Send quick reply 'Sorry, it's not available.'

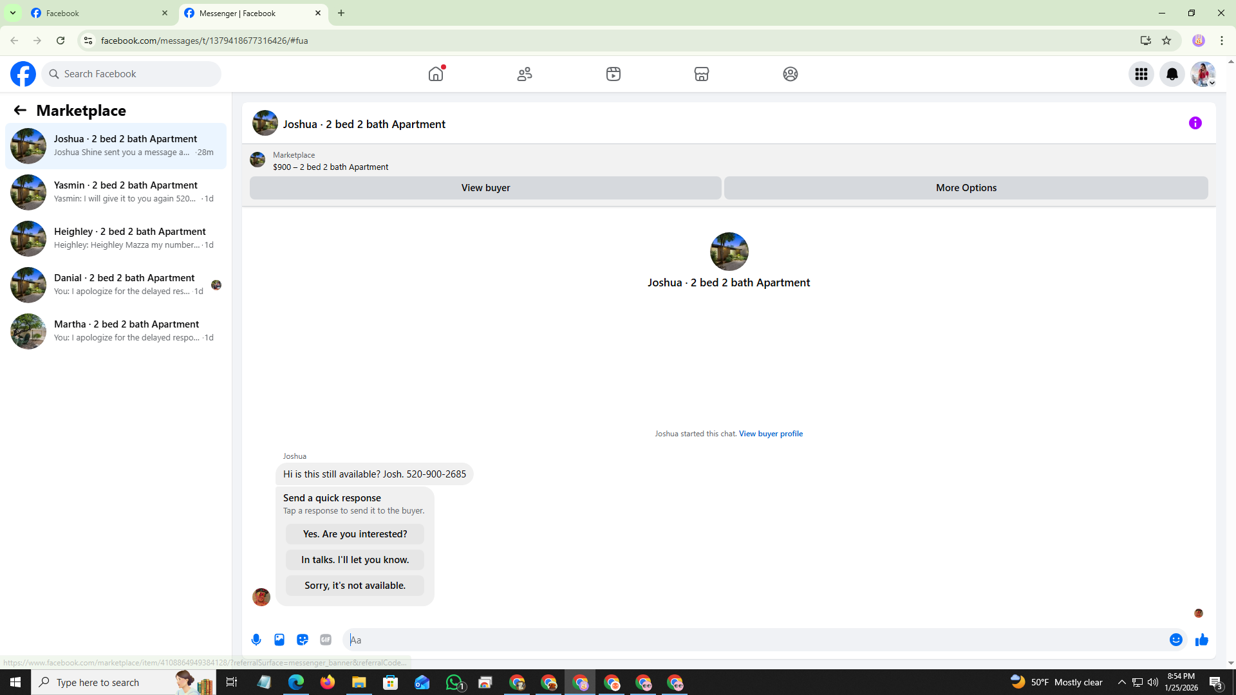click(355, 586)
